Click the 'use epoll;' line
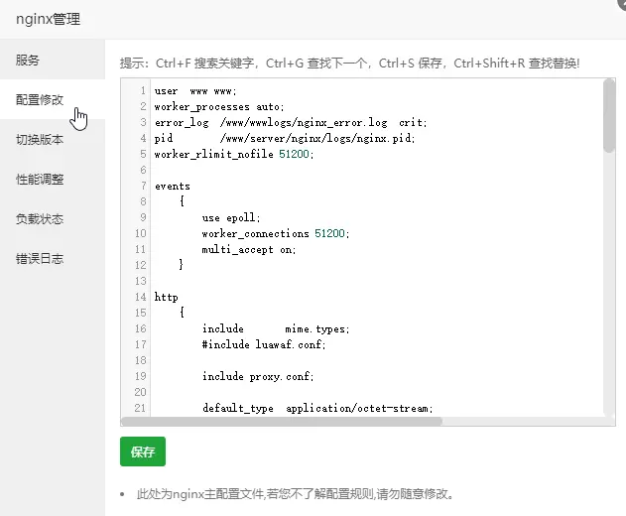This screenshot has width=626, height=516. (x=231, y=217)
